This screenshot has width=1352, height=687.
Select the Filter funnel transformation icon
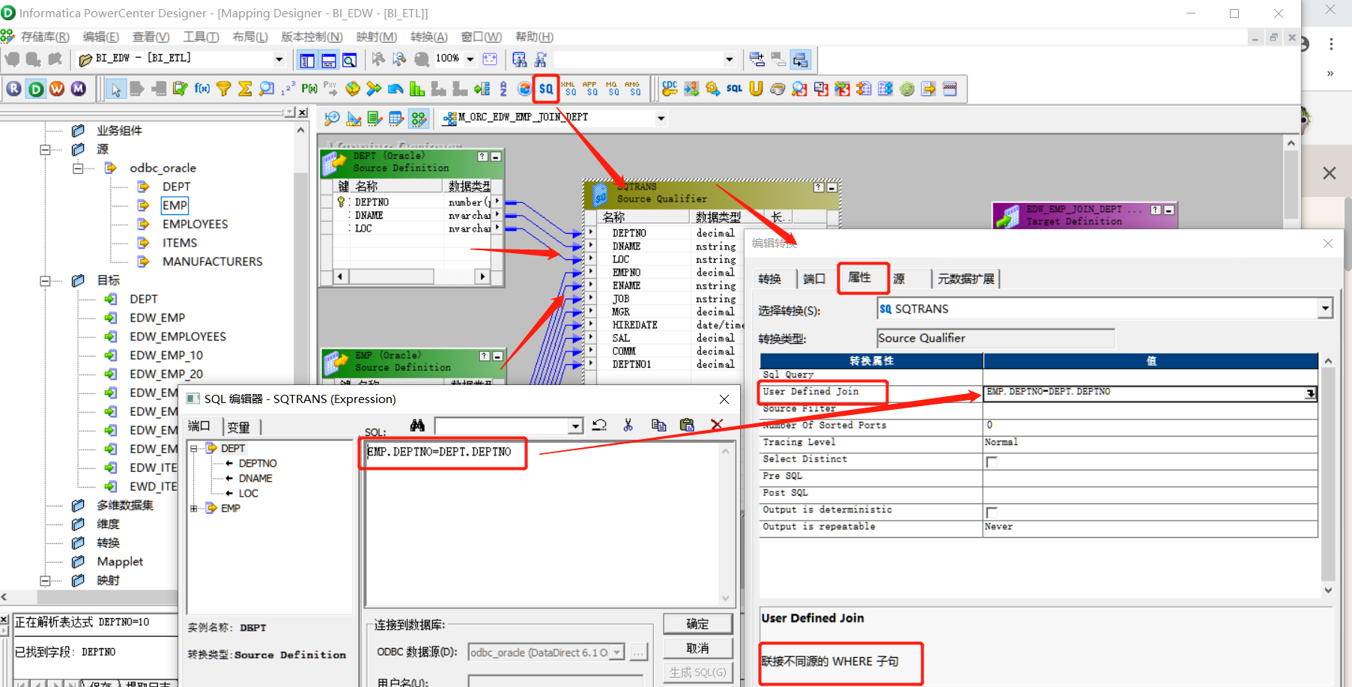[223, 88]
